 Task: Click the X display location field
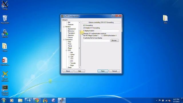coord(110,31)
